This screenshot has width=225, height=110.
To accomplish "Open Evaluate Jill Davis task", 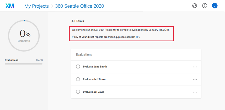I will pos(94,92).
